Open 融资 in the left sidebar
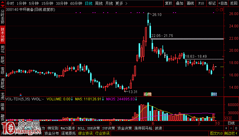239x137 pixels. pos(2,117)
